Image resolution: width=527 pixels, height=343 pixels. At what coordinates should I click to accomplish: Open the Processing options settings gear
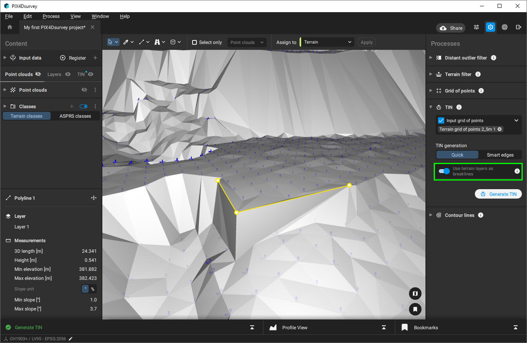coord(491,27)
